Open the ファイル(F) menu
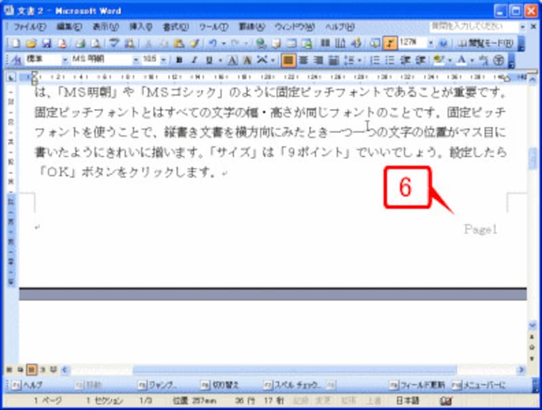Viewport: 542px width, 410px height. (x=30, y=26)
